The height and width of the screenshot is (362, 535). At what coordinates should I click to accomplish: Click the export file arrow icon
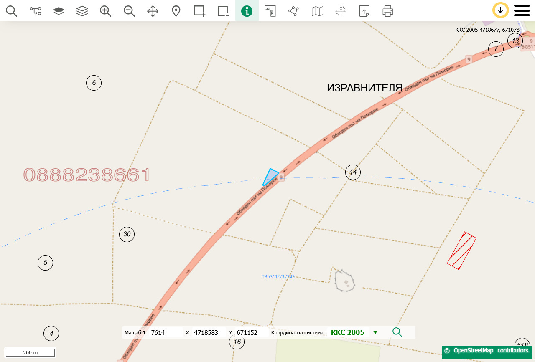point(364,11)
